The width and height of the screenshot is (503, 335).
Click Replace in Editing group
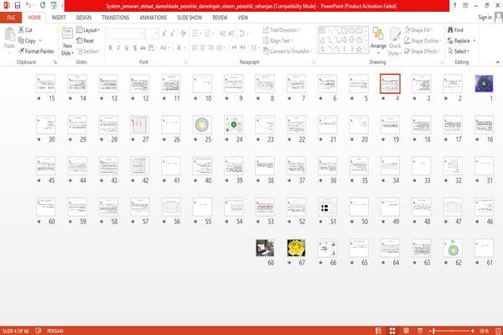(x=462, y=40)
